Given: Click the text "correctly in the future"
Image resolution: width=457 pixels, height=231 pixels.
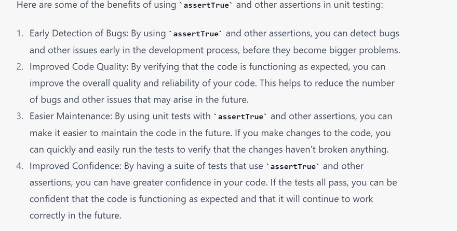Looking at the screenshot, I should pyautogui.click(x=75, y=216).
